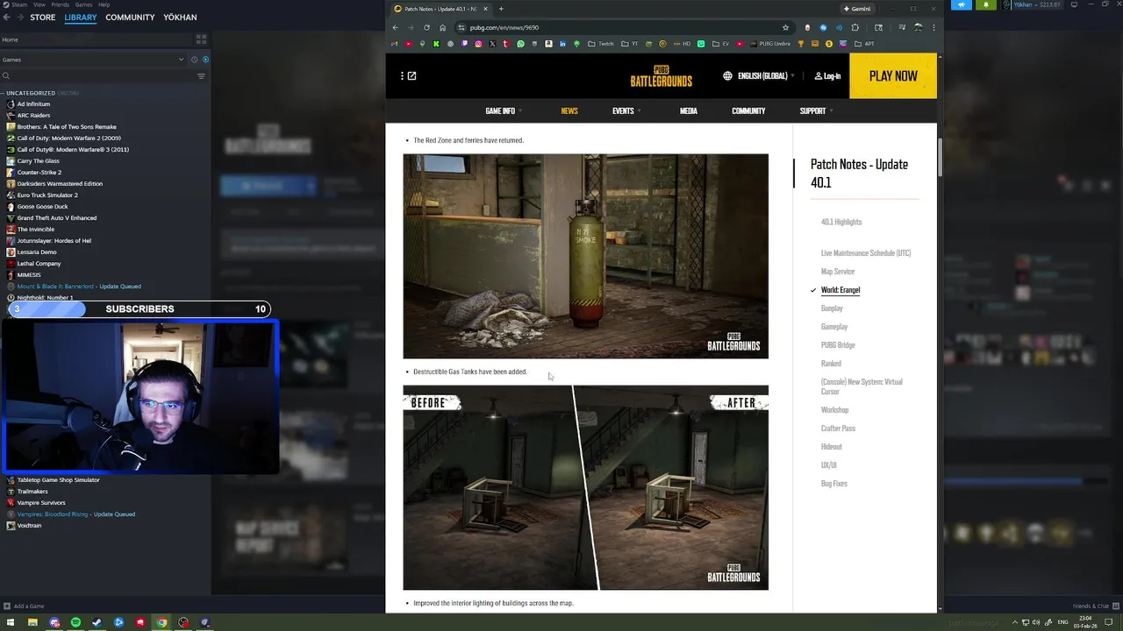Open the Instagram bookmark icon
1123x631 pixels.
[478, 44]
